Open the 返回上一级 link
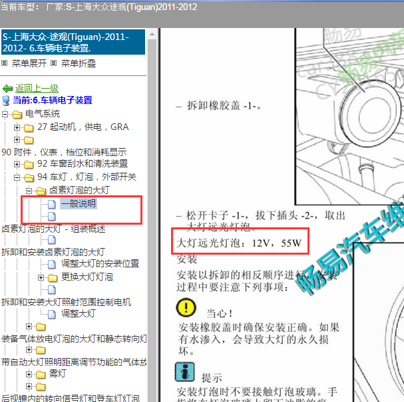Image resolution: width=404 pixels, height=402 pixels. coord(37,89)
